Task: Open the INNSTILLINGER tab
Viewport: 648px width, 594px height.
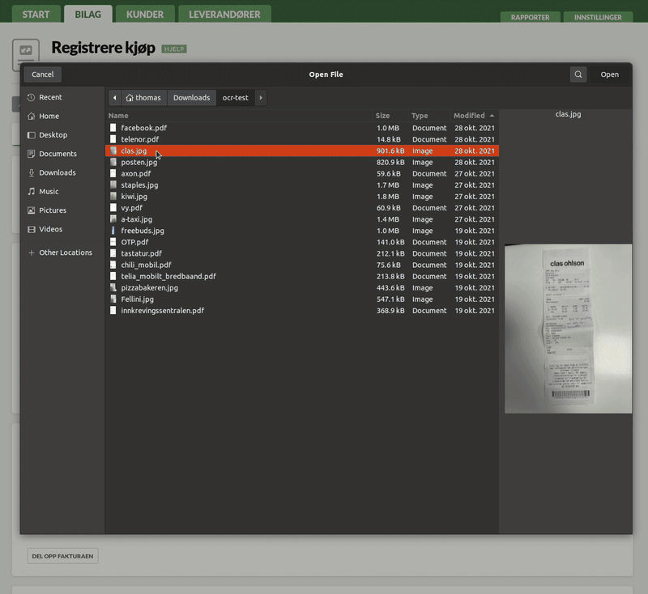Action: [x=598, y=17]
